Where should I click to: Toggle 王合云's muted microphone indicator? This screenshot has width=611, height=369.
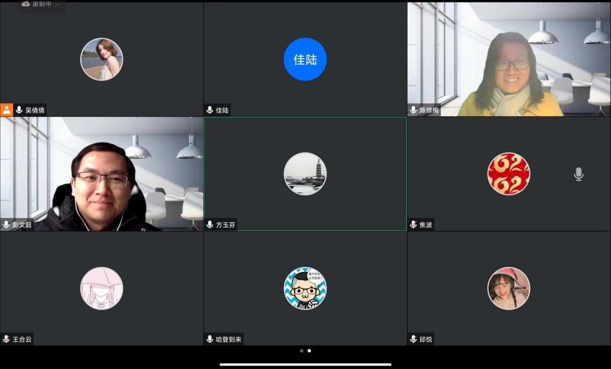point(7,339)
